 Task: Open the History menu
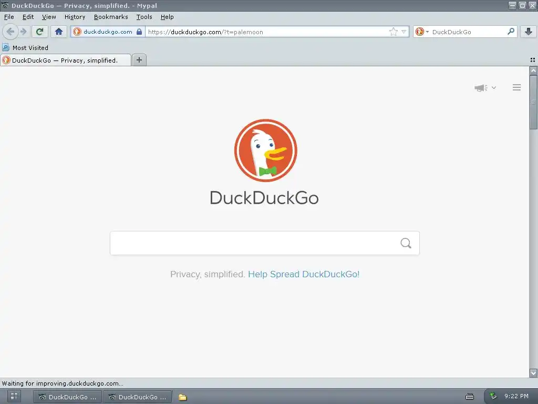(x=75, y=17)
